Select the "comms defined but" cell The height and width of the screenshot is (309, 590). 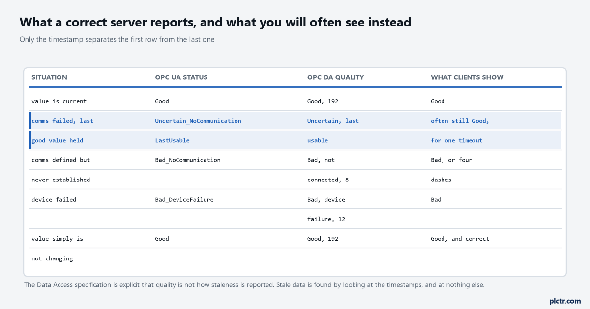pyautogui.click(x=60, y=160)
